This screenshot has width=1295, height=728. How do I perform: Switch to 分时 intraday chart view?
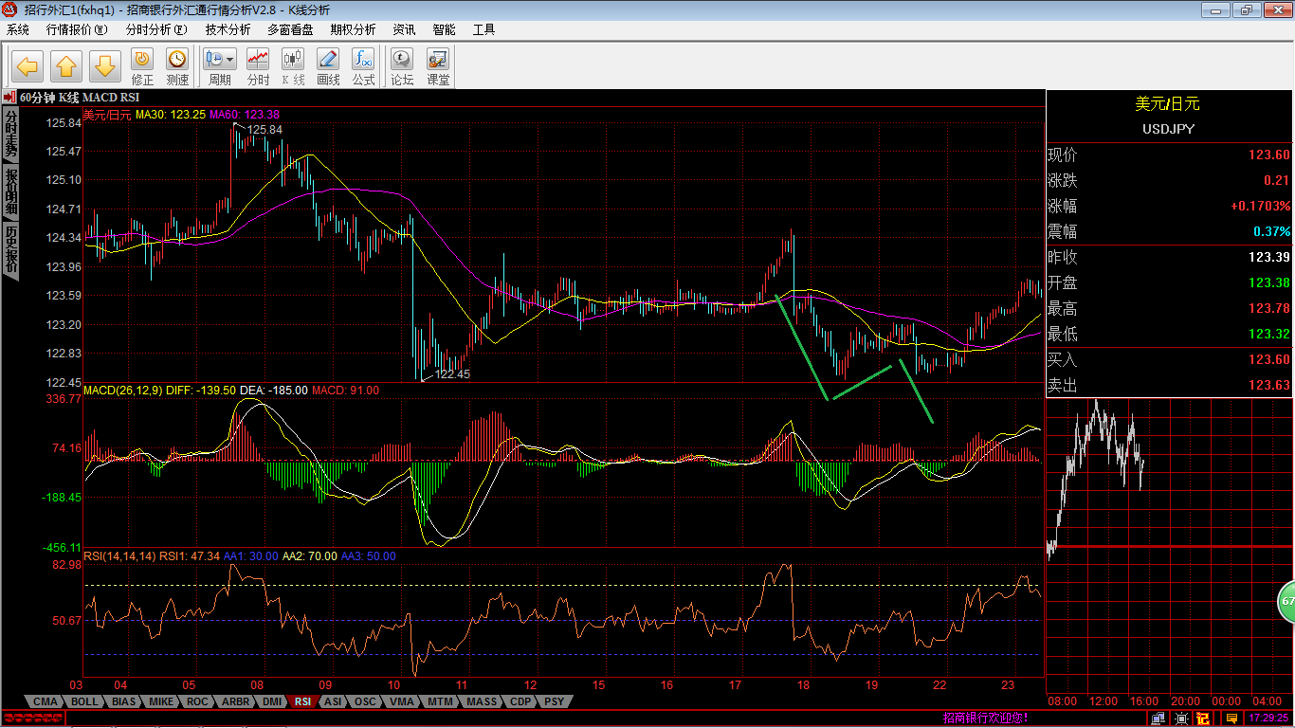[258, 67]
